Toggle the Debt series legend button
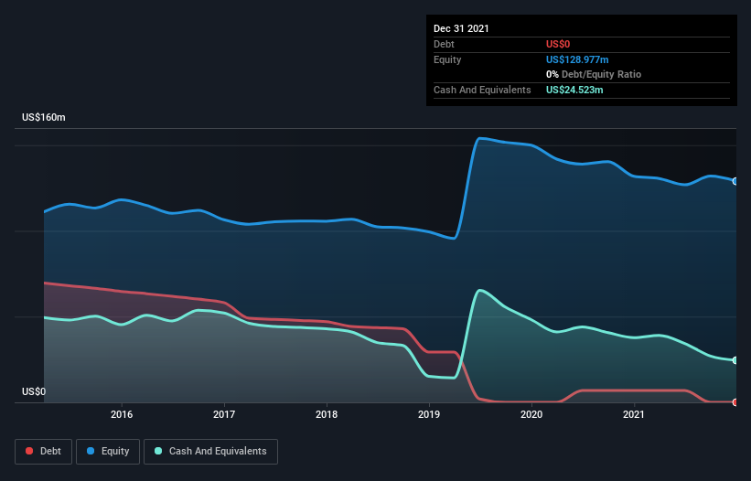This screenshot has width=751, height=481. (44, 452)
